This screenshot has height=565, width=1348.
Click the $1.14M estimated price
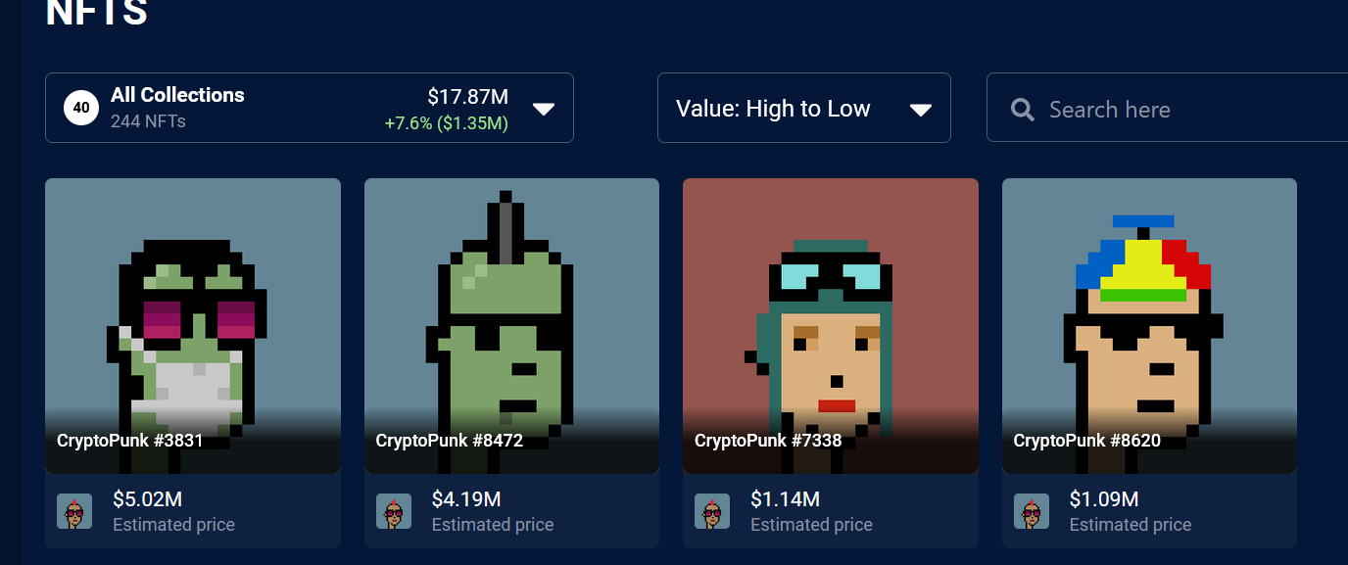click(x=785, y=499)
